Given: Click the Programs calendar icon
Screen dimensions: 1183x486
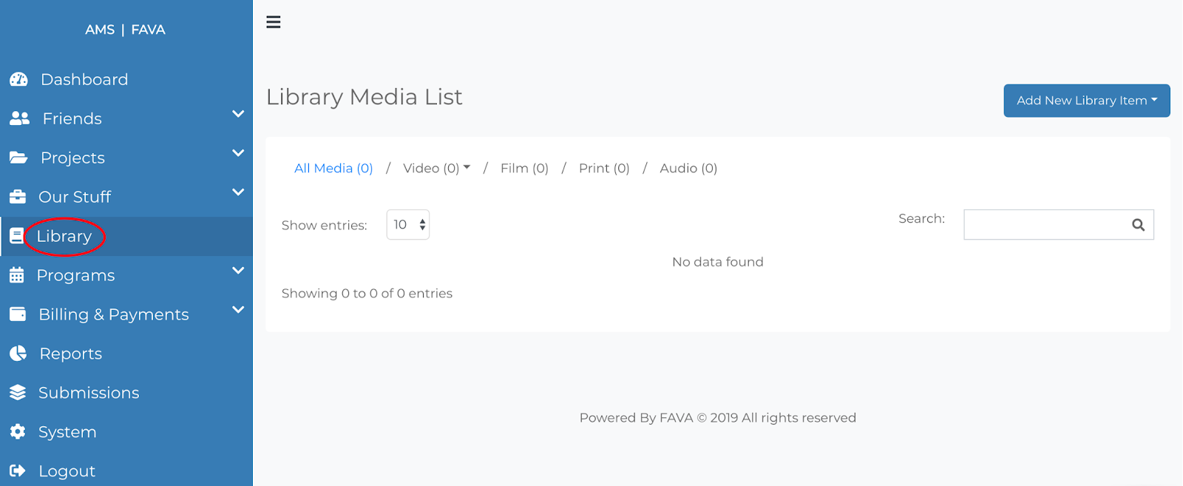Looking at the screenshot, I should point(17,275).
